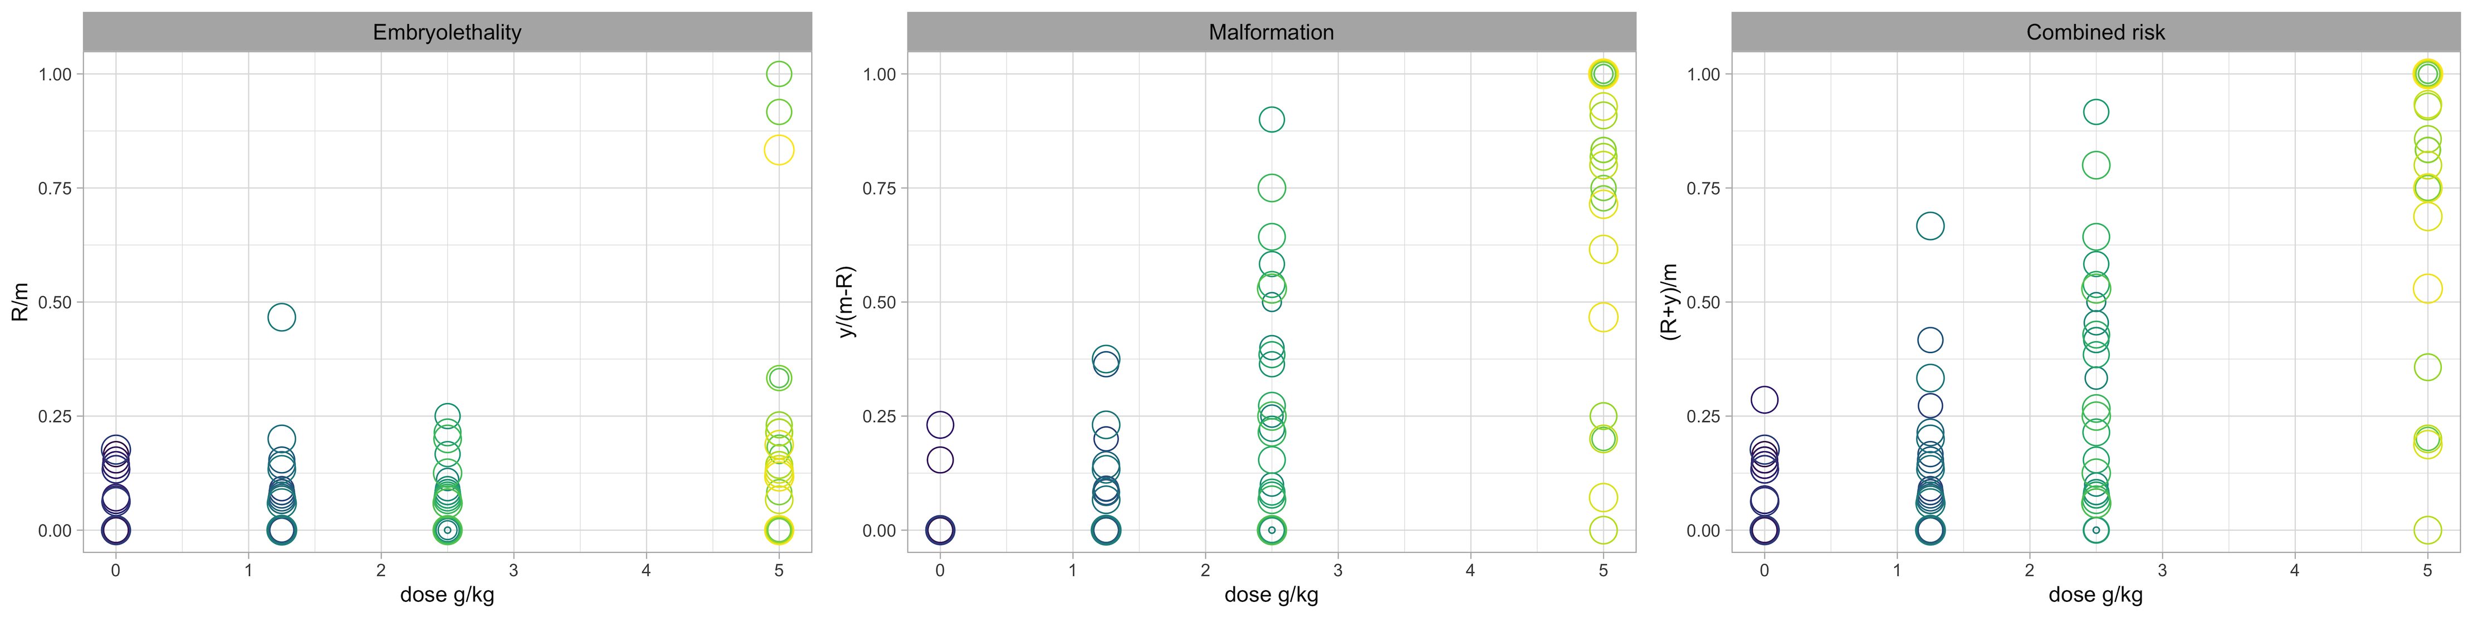Click the yellow Malformation point near 0.47
The image size is (2473, 618).
pyautogui.click(x=1602, y=317)
